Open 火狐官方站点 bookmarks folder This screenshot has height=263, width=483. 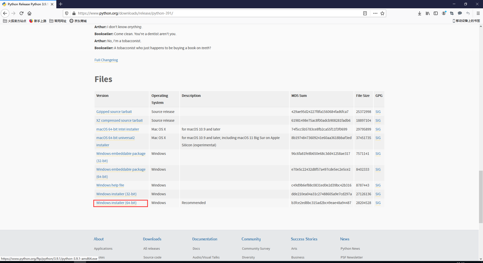15,21
